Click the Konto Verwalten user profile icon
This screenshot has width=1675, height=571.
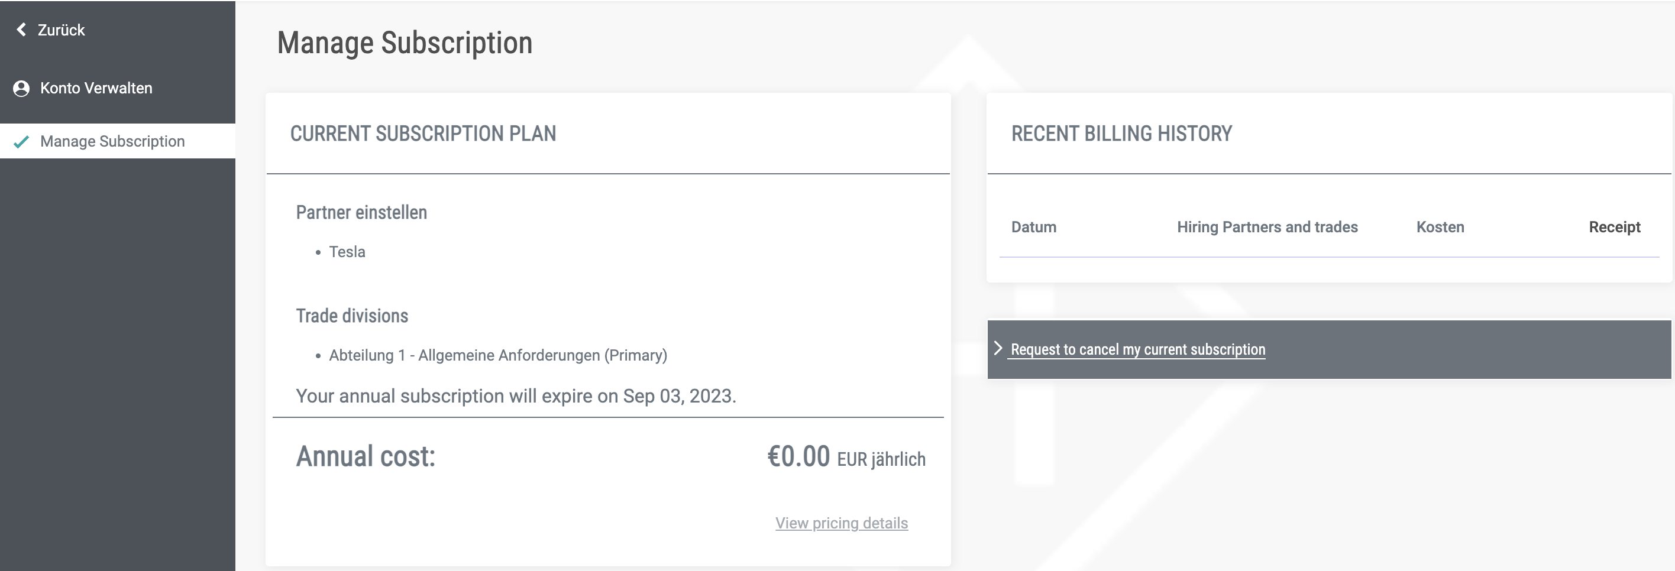point(21,88)
